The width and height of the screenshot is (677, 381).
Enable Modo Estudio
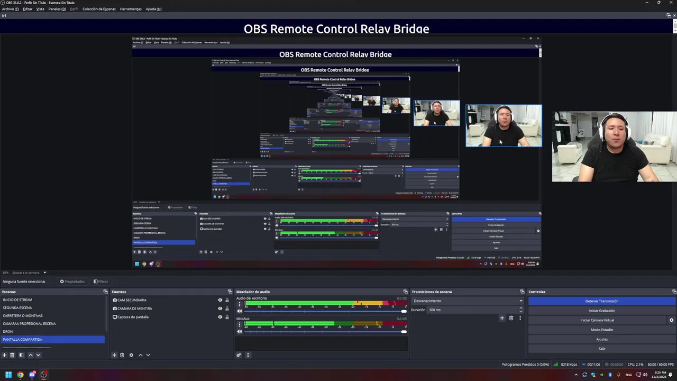click(602, 330)
